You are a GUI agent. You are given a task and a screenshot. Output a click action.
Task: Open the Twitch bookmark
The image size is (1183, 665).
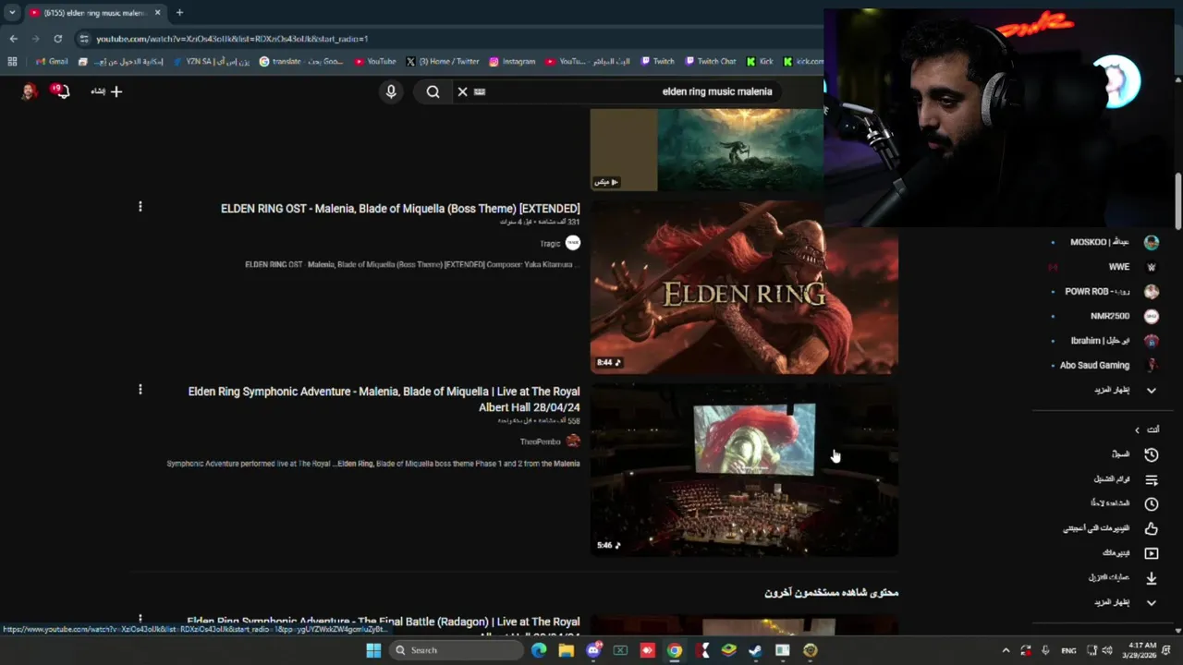pyautogui.click(x=657, y=62)
